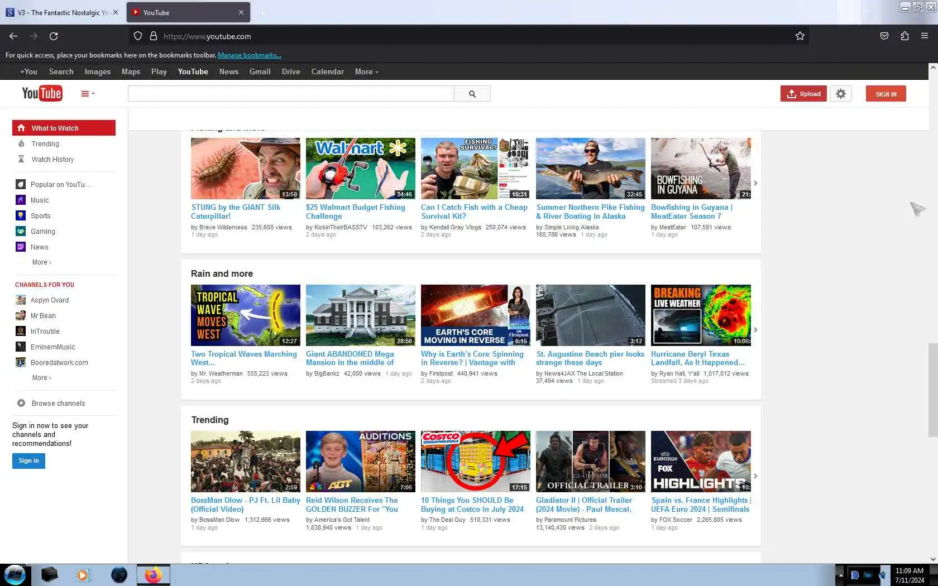Click the browser reload icon
The width and height of the screenshot is (938, 586).
54,36
